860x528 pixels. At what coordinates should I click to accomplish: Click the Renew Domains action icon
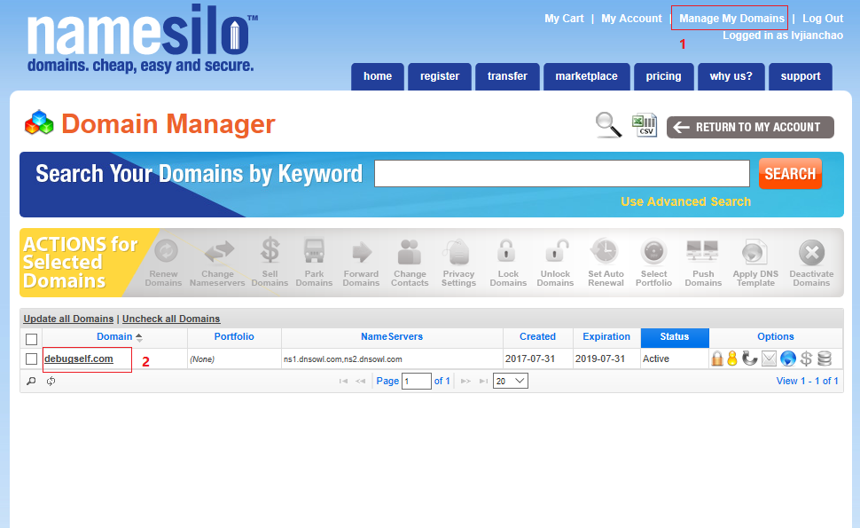166,251
